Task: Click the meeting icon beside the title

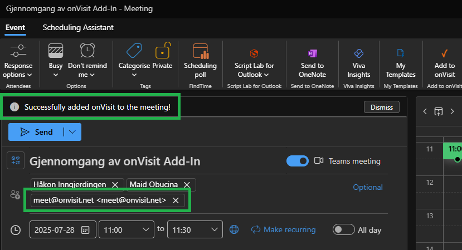Action: pyautogui.click(x=16, y=160)
